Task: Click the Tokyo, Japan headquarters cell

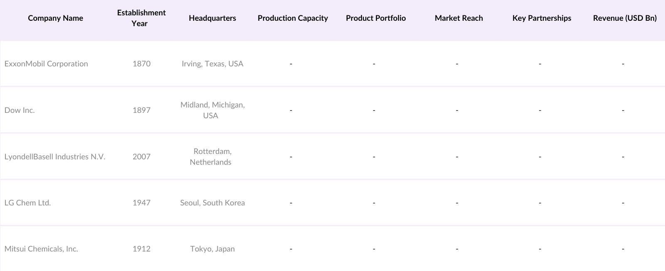Action: coord(212,249)
